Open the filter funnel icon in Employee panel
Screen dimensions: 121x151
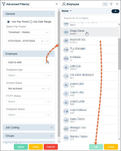[111, 4]
